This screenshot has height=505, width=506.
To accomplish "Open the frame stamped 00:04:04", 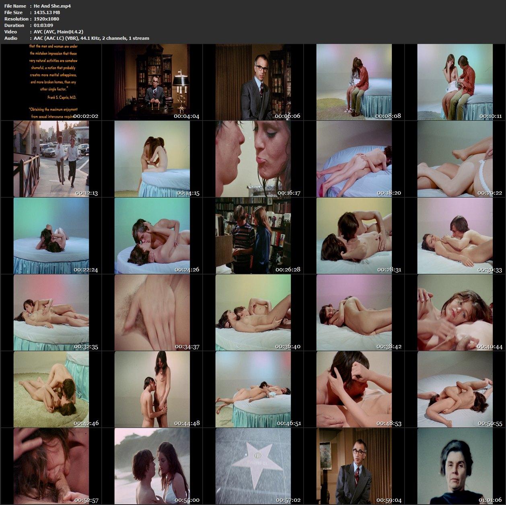I will [152, 82].
